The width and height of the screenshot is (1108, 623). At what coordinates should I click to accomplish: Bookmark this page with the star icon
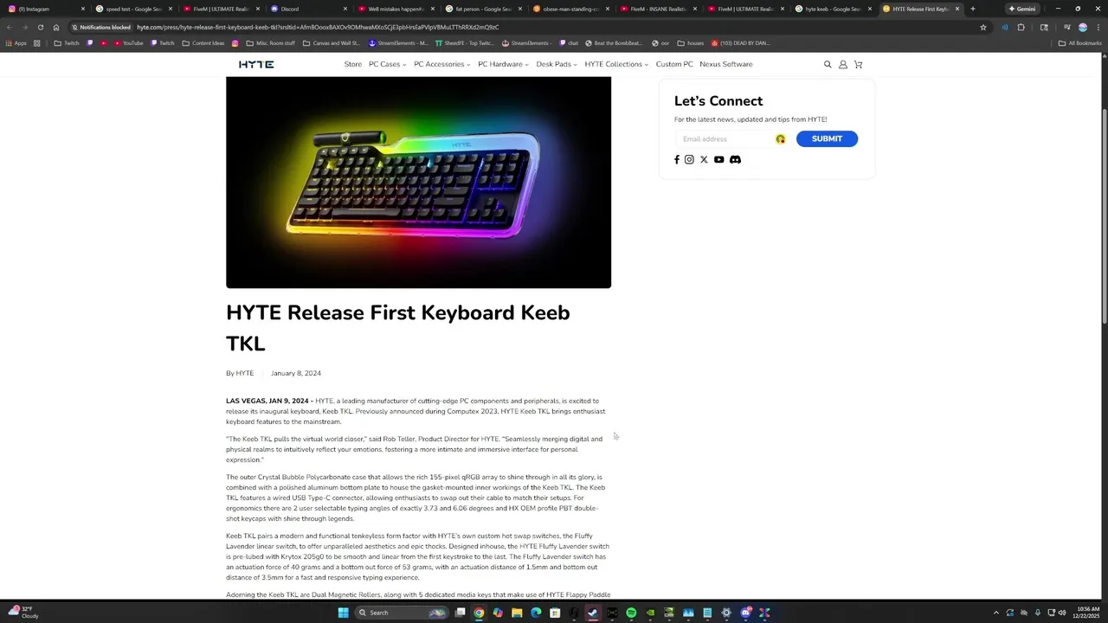coord(983,27)
